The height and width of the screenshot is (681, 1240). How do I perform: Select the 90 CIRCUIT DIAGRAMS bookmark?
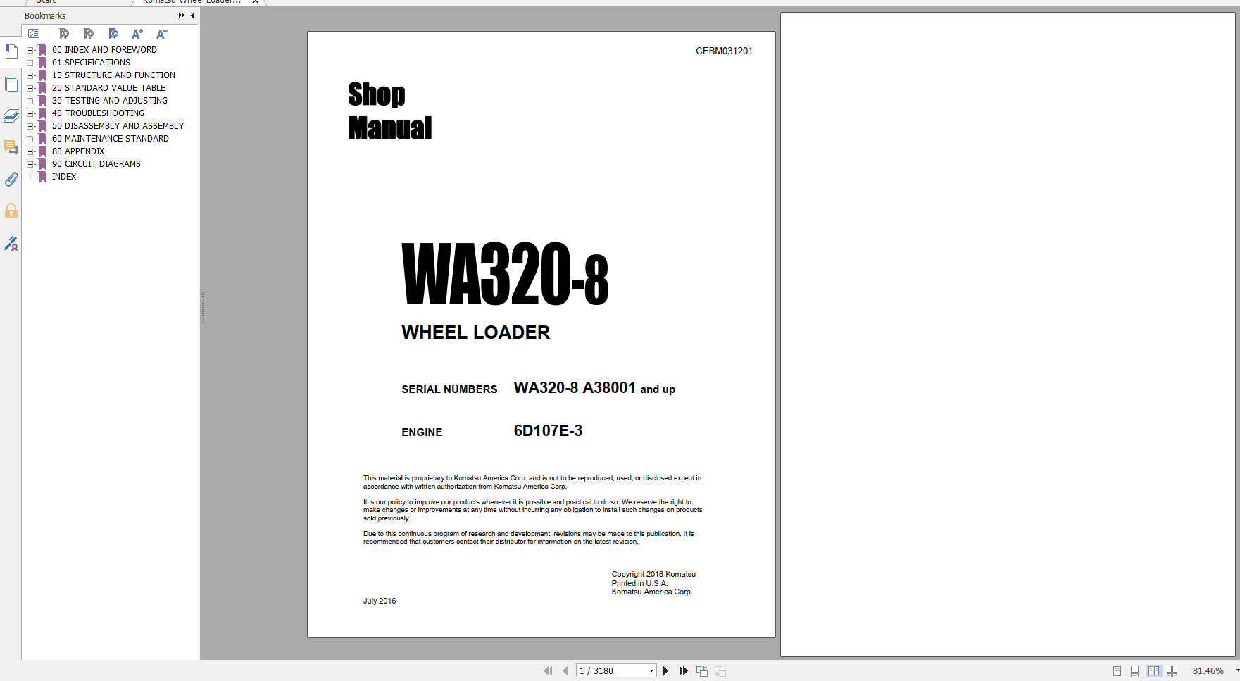point(96,164)
